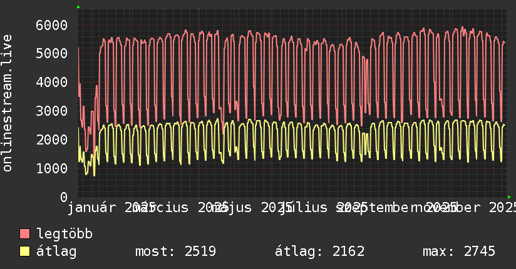Click the red legtöbb legend color swatch
The width and height of the screenshot is (516, 269).
[x=25, y=235]
